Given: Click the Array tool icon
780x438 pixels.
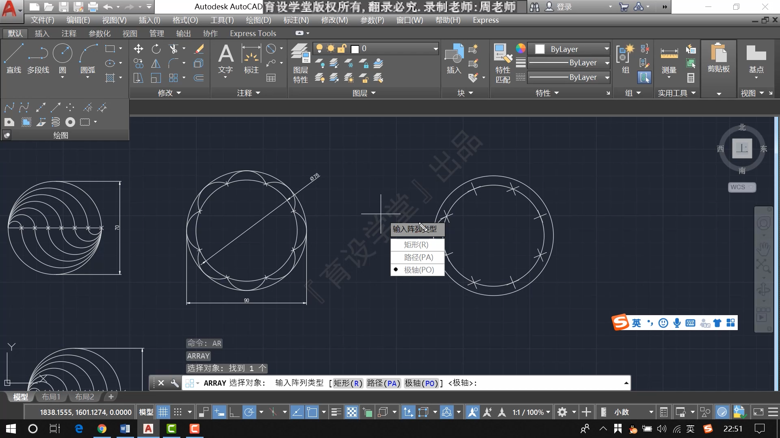Looking at the screenshot, I should (x=173, y=78).
